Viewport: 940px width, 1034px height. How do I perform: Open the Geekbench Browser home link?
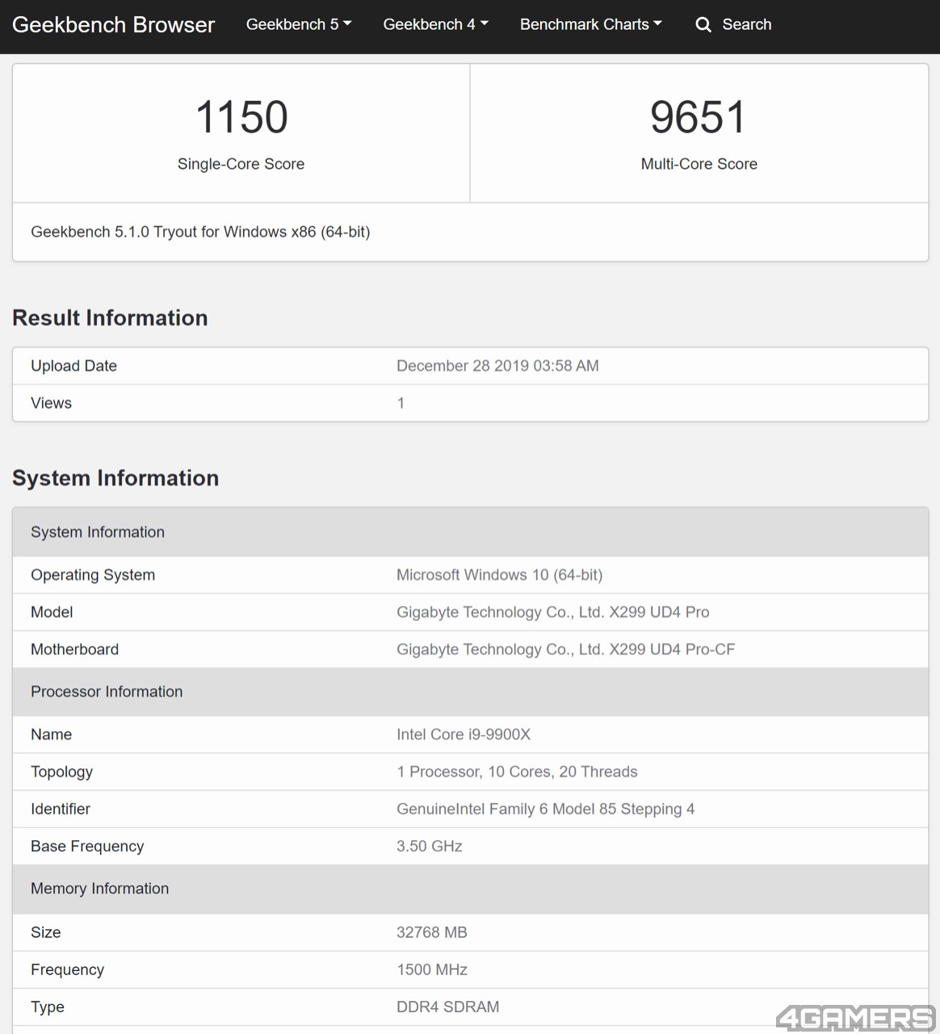point(113,24)
